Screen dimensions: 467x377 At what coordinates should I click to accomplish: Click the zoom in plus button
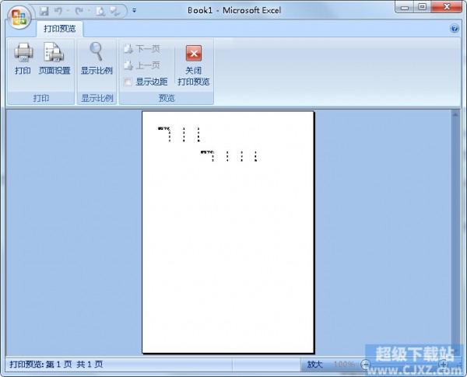(x=444, y=364)
